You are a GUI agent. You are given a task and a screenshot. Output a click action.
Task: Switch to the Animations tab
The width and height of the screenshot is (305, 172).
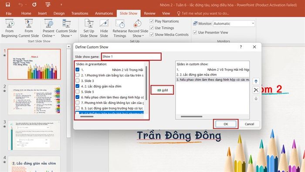104,13
